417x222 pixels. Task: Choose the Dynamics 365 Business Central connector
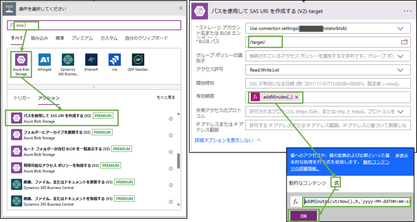coord(68,60)
